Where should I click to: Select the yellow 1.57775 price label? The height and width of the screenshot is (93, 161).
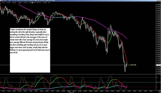(132, 65)
